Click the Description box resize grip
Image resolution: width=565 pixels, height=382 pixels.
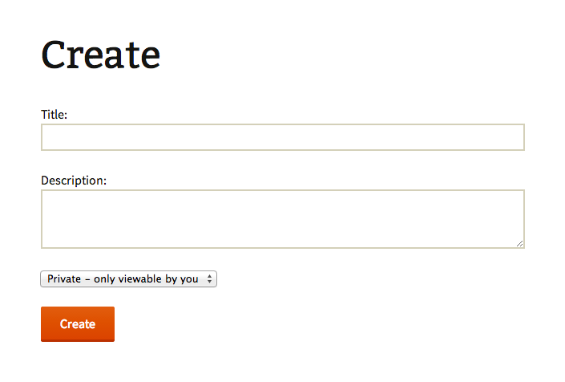519,243
